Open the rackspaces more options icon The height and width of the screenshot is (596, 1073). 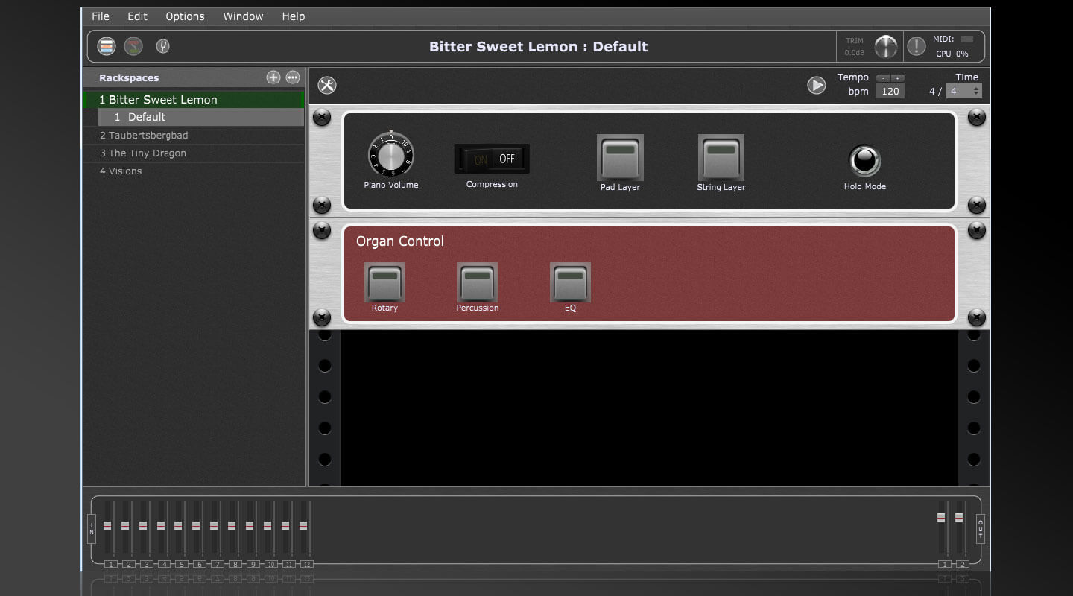pyautogui.click(x=293, y=77)
